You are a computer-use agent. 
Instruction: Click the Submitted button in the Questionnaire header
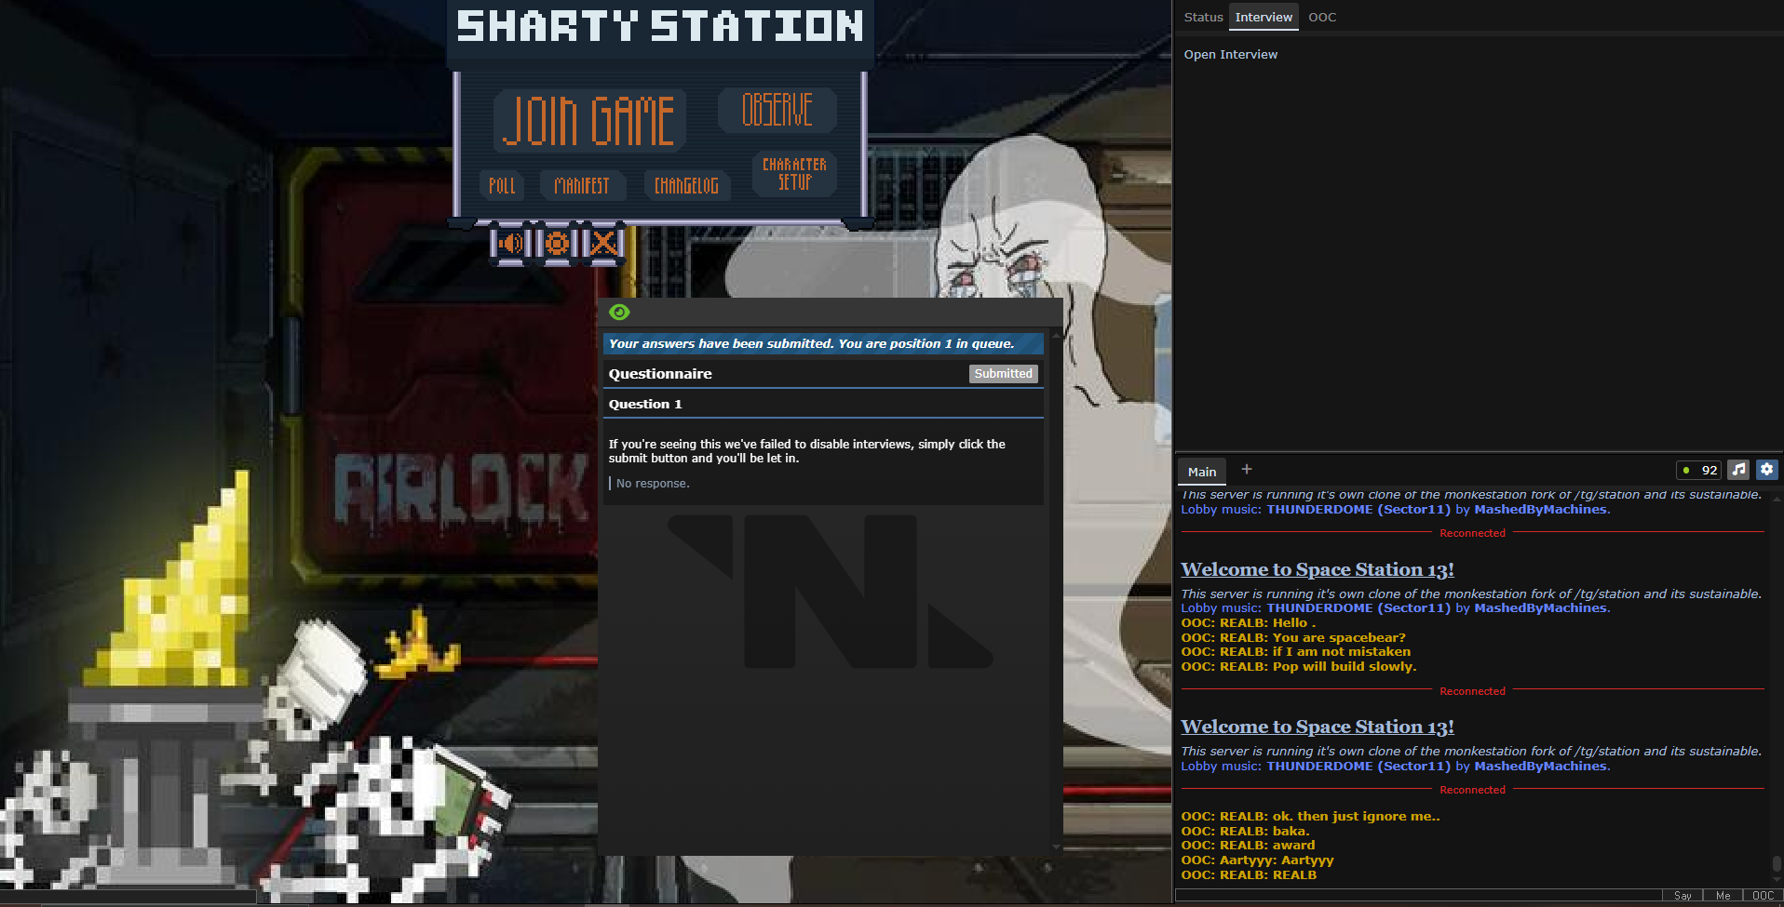pyautogui.click(x=1003, y=373)
